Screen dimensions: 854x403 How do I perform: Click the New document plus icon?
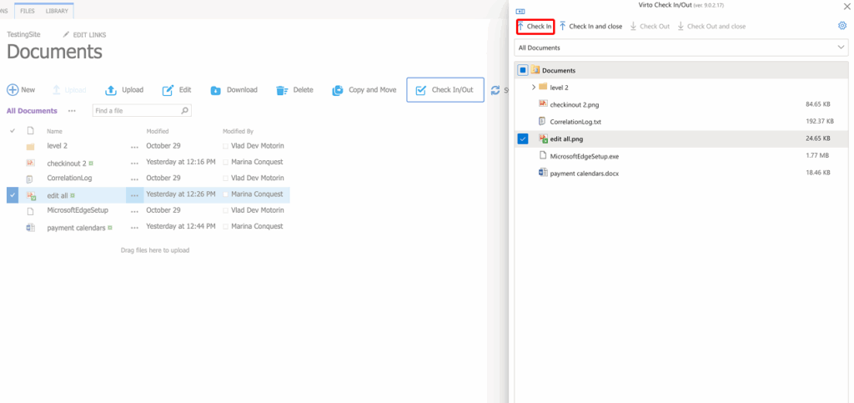click(13, 90)
